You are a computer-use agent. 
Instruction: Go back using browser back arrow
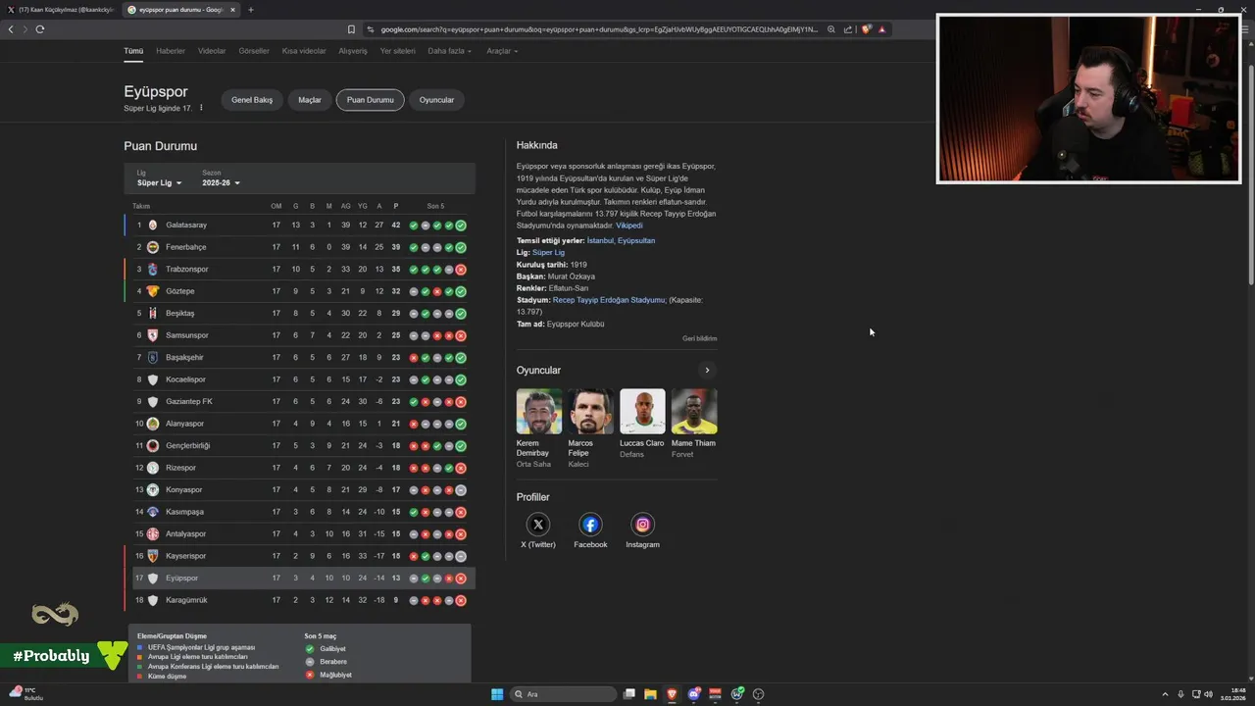point(11,29)
